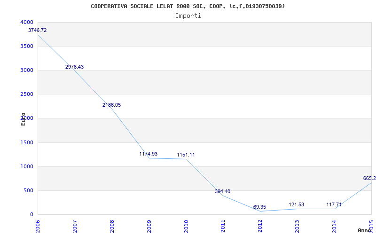This screenshot has width=376, height=235.
Task: Click the 2011 x-axis year label
Action: [x=223, y=226]
